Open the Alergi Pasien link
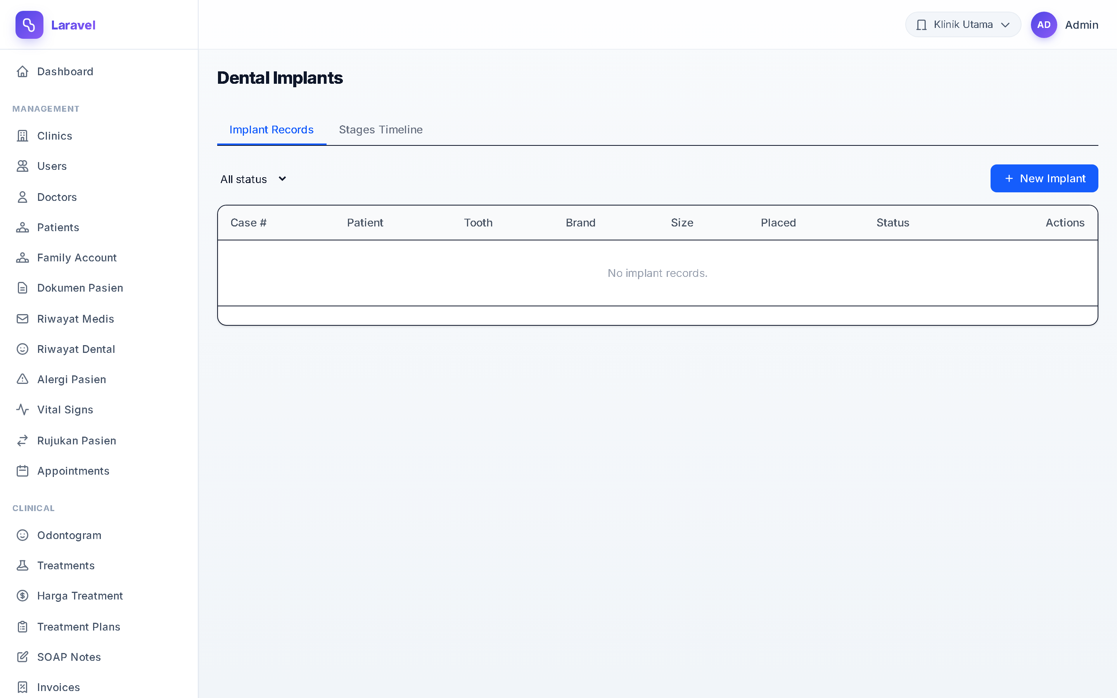This screenshot has width=1117, height=698. [99, 380]
